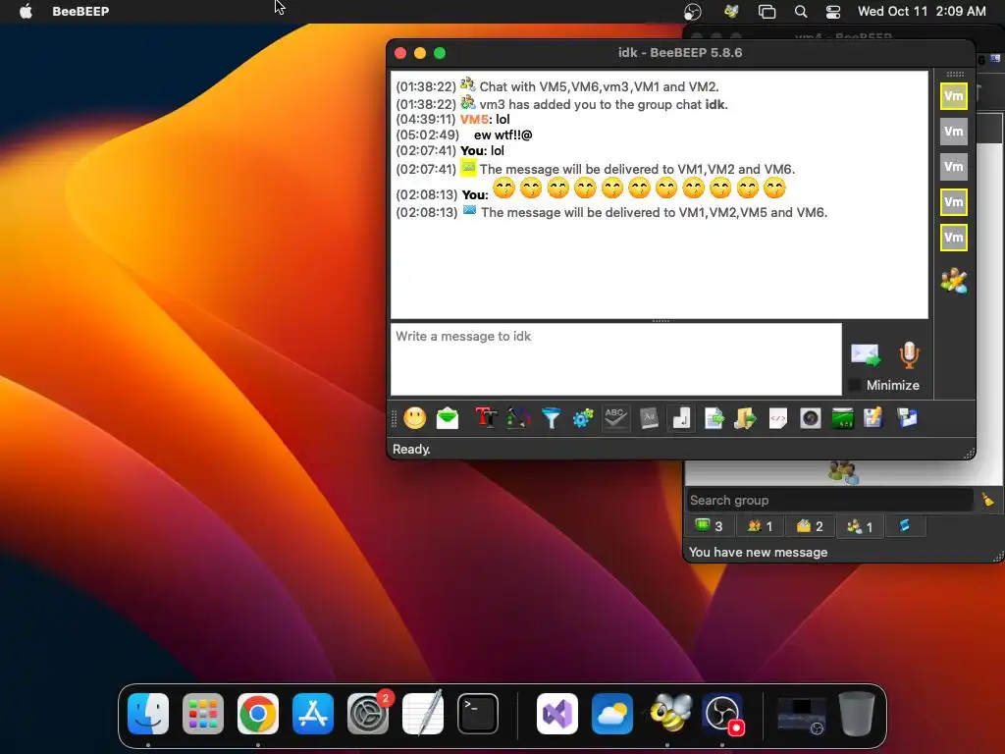Open App Store from the dock
This screenshot has width=1005, height=754.
[313, 714]
